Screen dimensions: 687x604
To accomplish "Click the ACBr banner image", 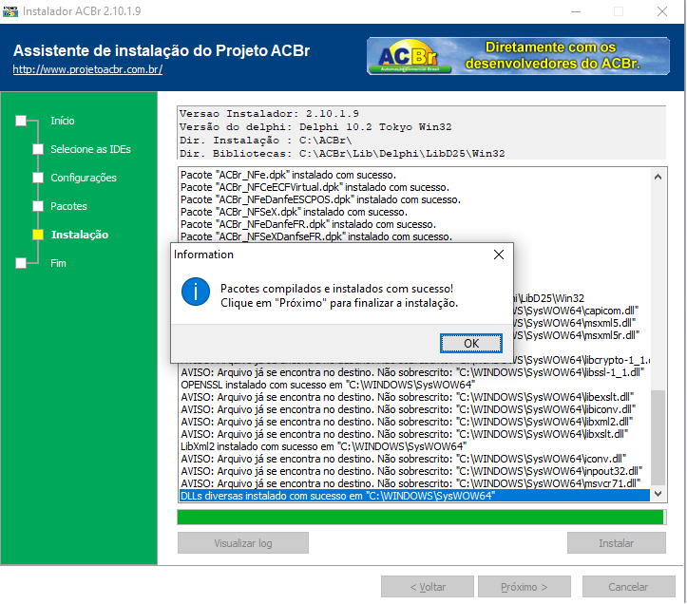I will coord(518,56).
